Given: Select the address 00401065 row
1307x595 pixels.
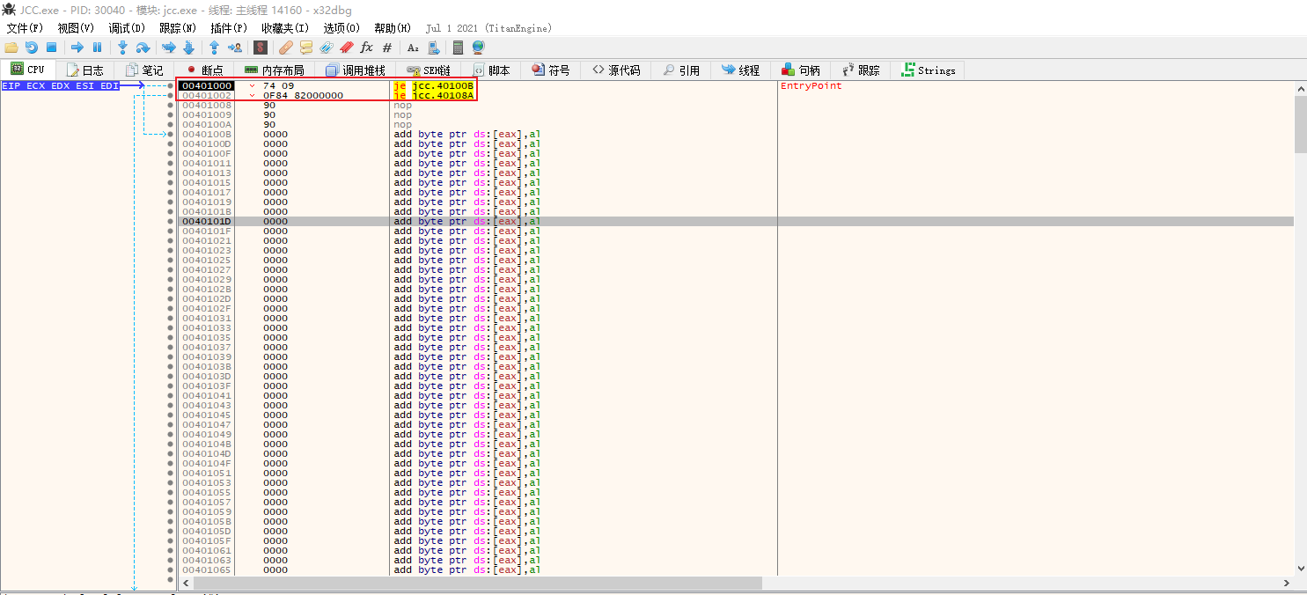Looking at the screenshot, I should pos(736,569).
